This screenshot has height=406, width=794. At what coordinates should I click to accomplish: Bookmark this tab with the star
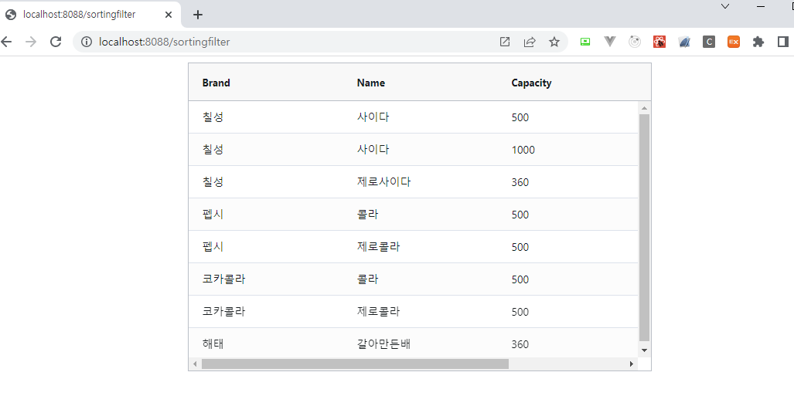tap(554, 42)
